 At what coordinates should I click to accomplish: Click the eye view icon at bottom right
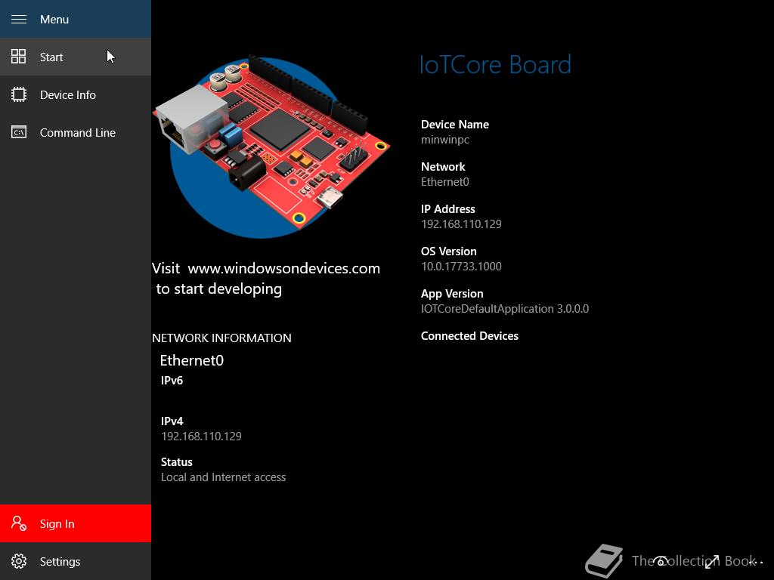click(661, 561)
